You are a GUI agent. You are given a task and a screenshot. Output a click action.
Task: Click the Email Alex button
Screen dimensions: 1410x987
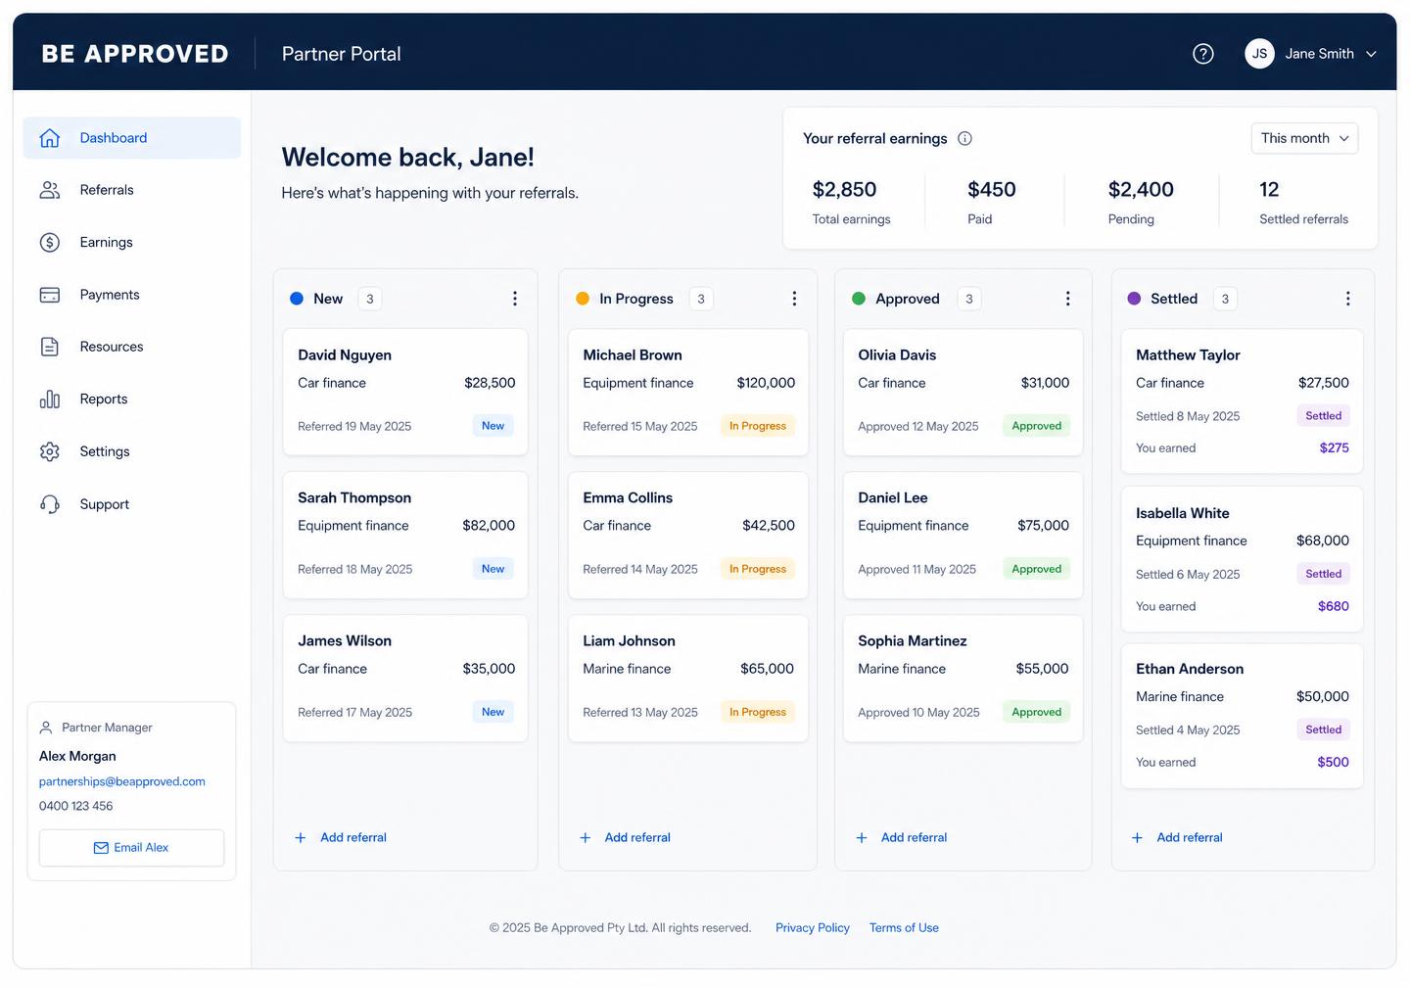point(131,848)
